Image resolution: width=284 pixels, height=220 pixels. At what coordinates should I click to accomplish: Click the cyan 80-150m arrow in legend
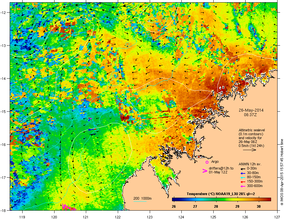[x=243, y=178]
